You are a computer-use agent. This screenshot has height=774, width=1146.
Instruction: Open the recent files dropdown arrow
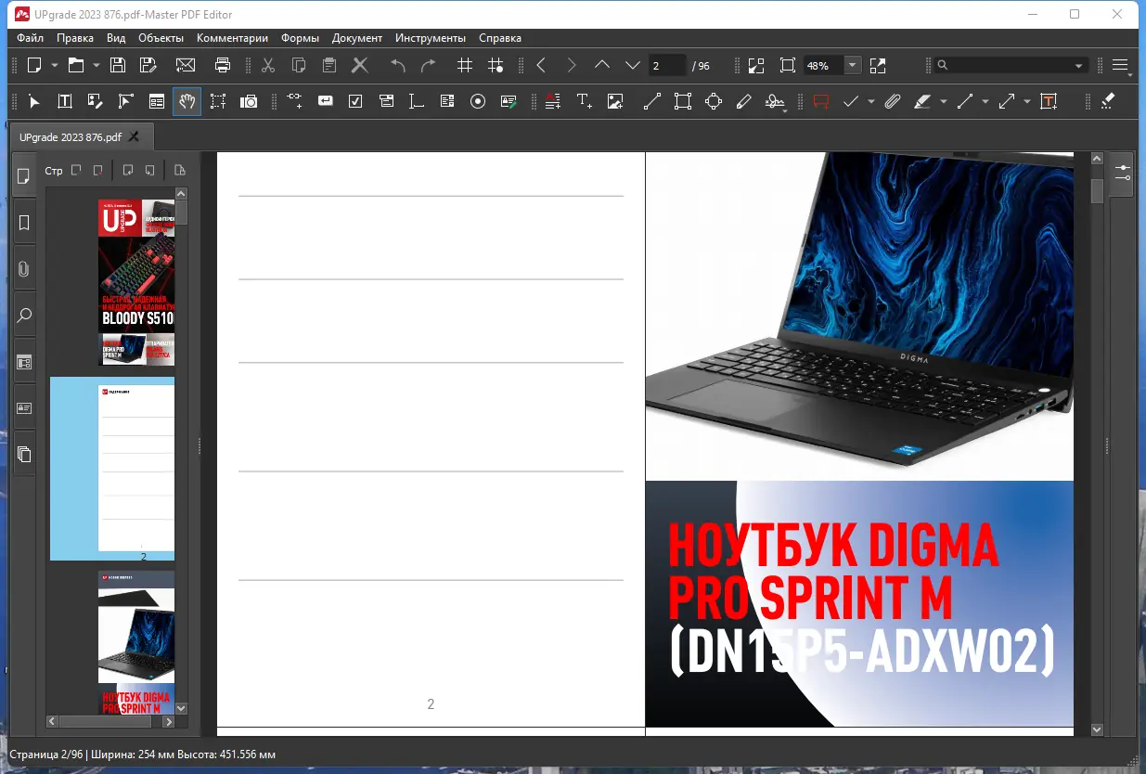pyautogui.click(x=96, y=66)
